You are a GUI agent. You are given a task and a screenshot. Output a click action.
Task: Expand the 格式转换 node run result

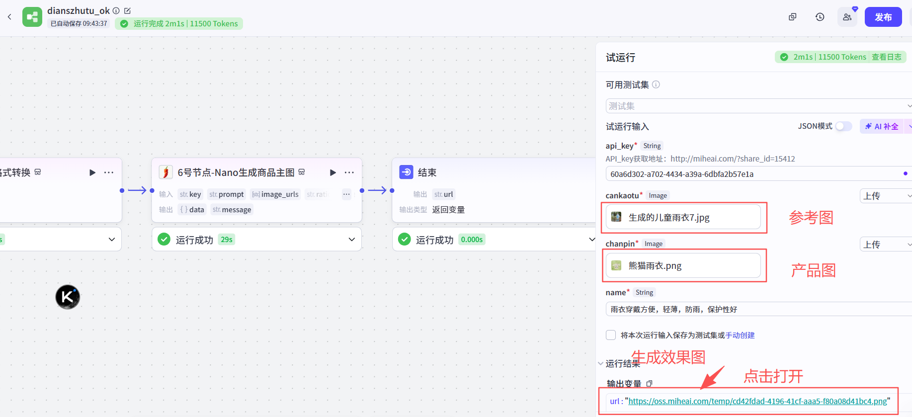[112, 240]
